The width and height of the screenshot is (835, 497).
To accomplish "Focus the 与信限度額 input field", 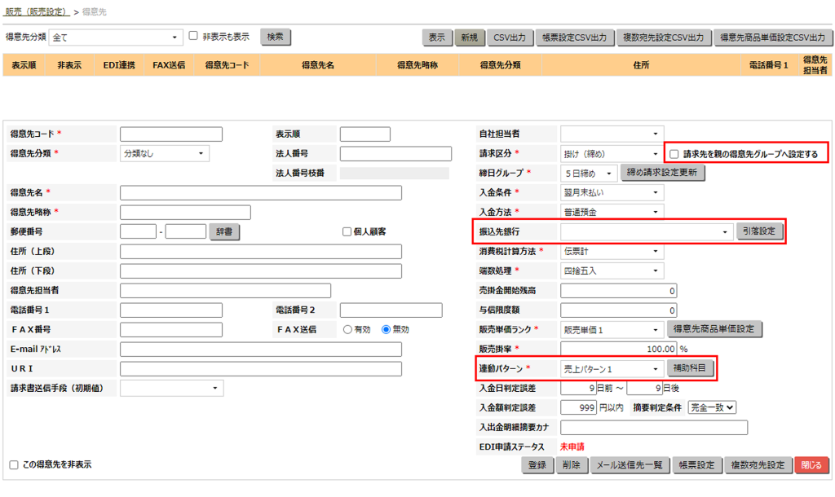I will click(x=618, y=310).
